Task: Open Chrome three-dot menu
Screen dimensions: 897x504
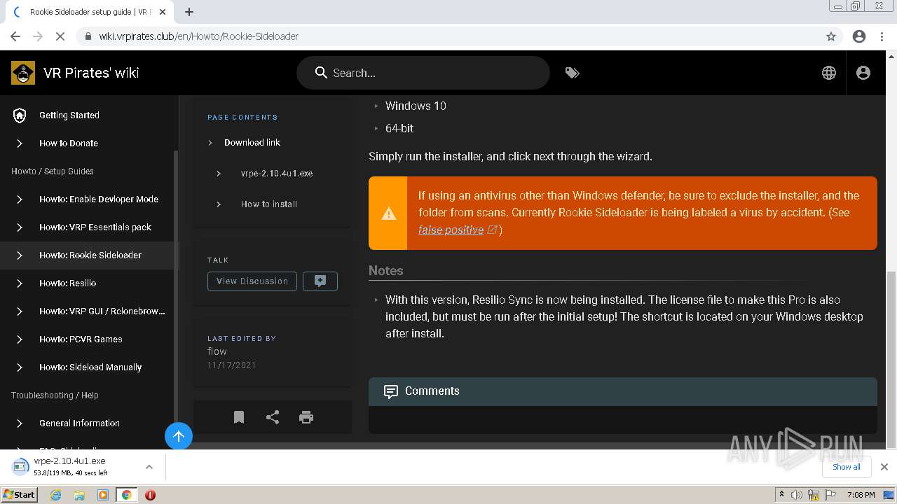Action: pyautogui.click(x=882, y=36)
